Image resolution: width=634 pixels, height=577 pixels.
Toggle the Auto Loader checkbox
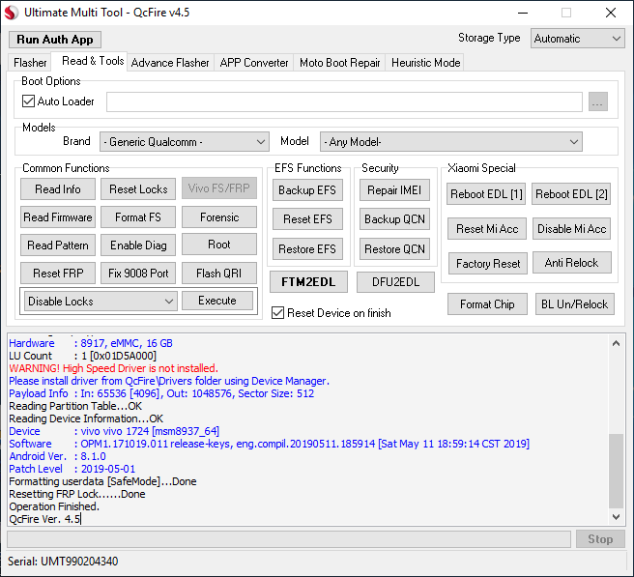(x=28, y=101)
